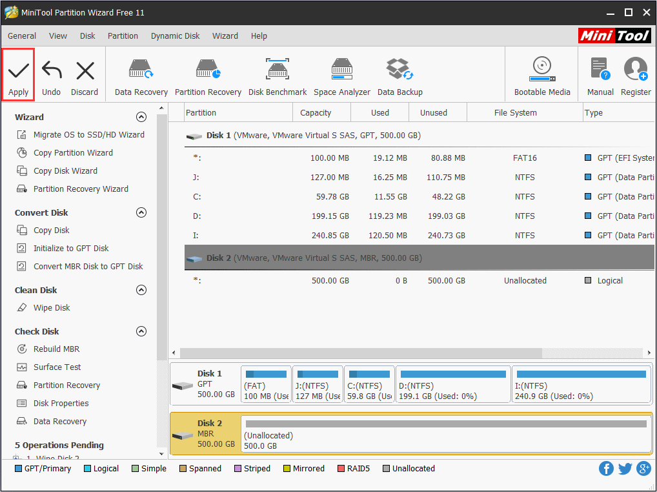Click the Partition column header
Screen dimensions: 657x492
(x=238, y=113)
